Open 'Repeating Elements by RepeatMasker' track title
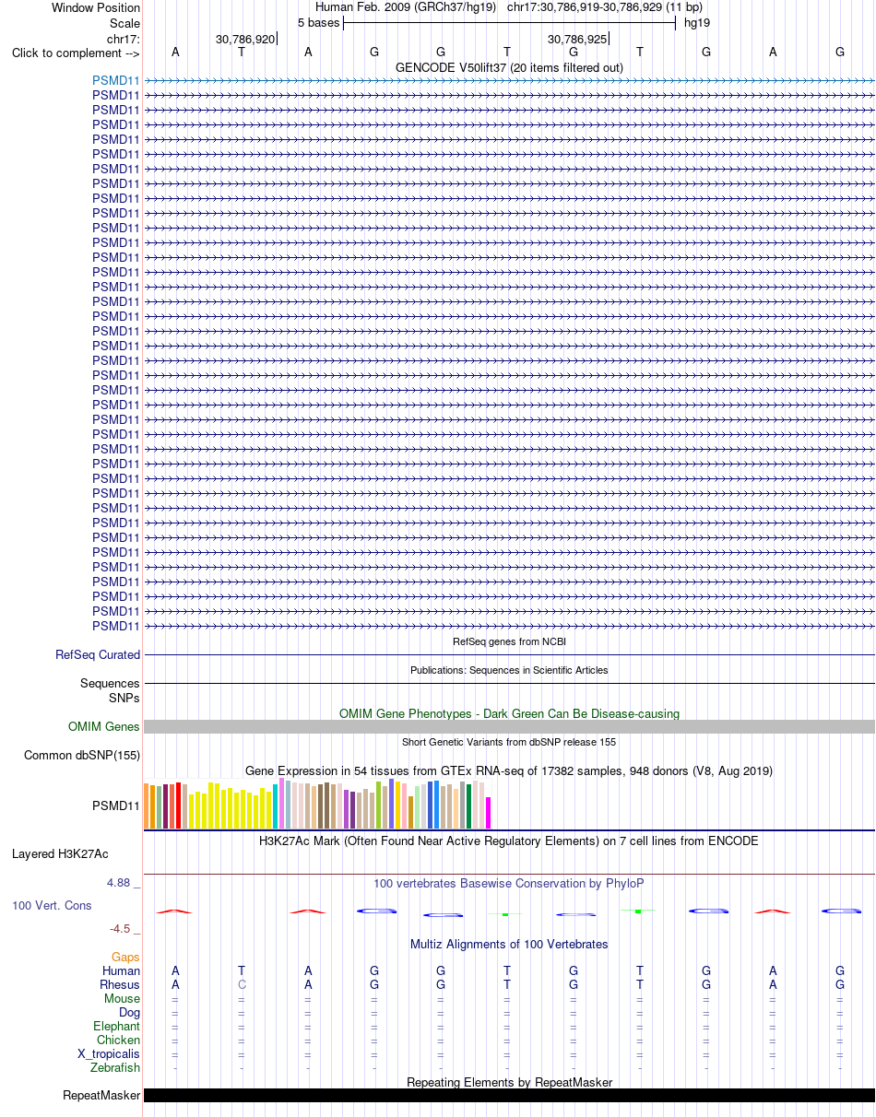The image size is (876, 1117). point(509,1082)
